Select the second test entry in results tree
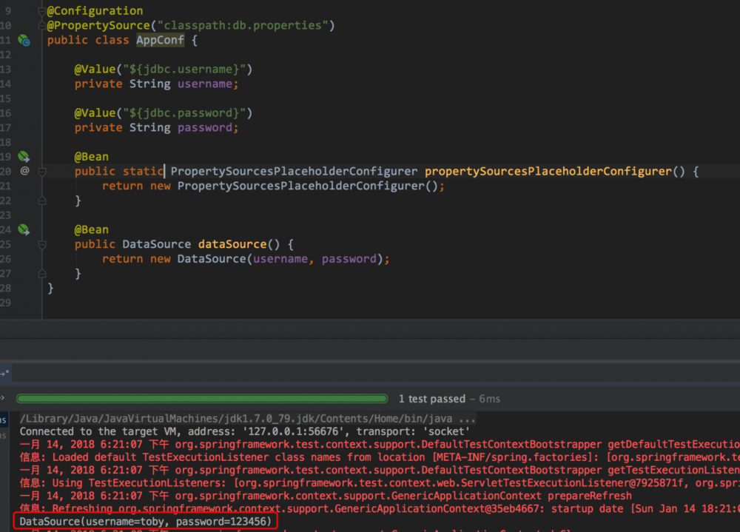Image resolution: width=740 pixels, height=532 pixels. coord(3,435)
